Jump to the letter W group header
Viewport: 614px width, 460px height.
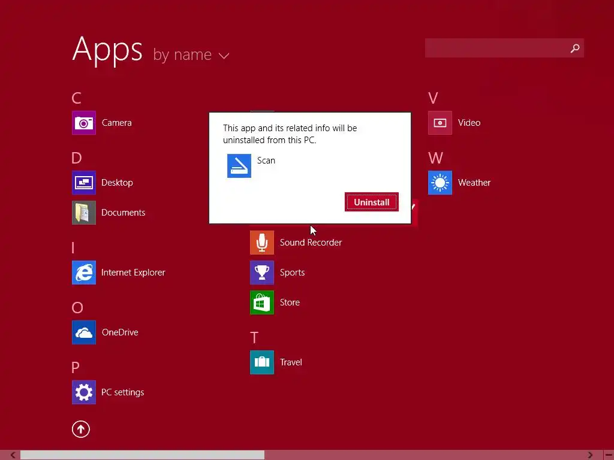tap(435, 158)
